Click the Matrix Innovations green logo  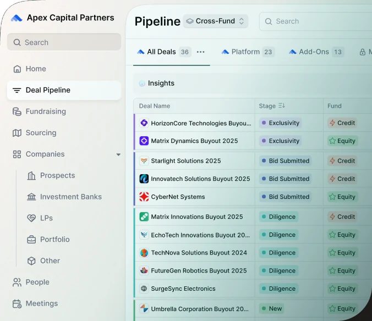point(144,217)
